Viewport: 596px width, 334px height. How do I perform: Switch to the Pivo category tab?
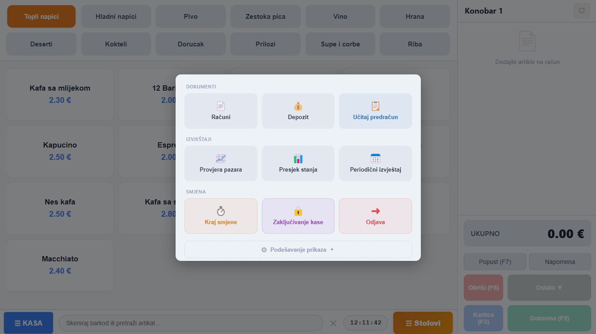(190, 17)
